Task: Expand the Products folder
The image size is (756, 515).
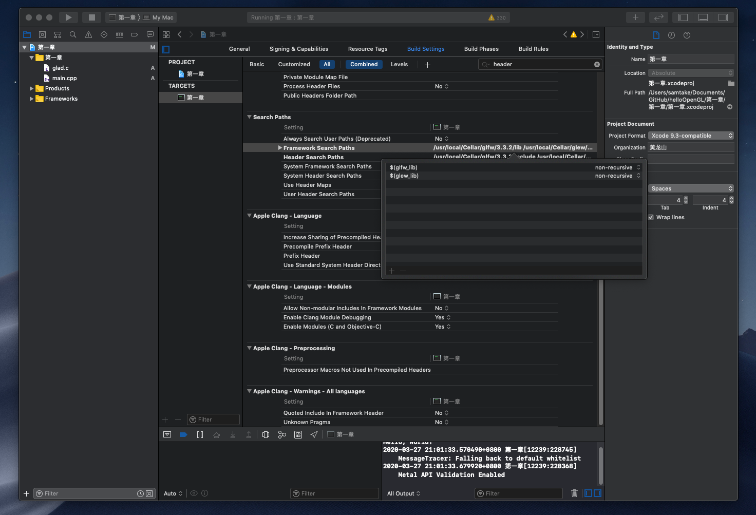Action: click(x=31, y=88)
